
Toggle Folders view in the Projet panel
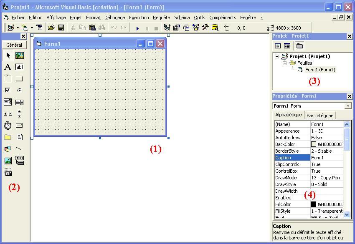click(x=300, y=46)
